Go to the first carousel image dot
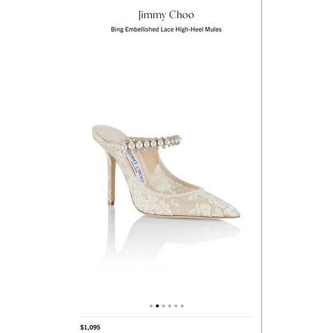 tap(151, 306)
